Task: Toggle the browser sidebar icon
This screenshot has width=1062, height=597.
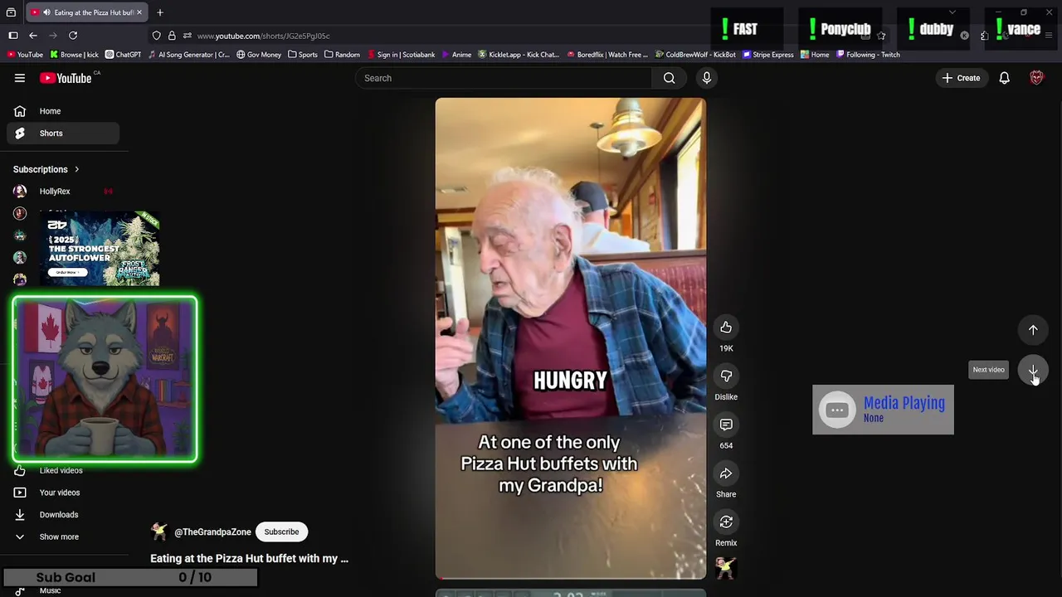Action: [13, 36]
